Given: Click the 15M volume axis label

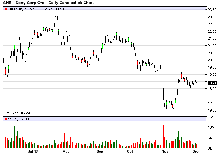Looking at the screenshot, I should [x=211, y=117].
